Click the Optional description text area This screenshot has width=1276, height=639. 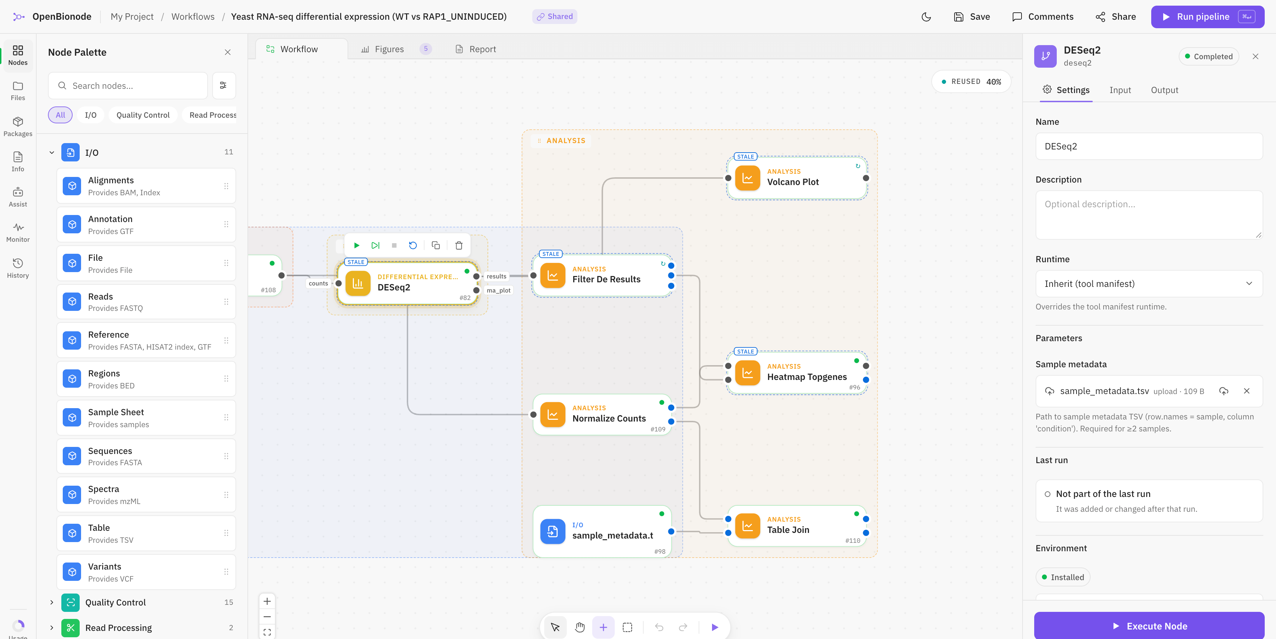[1149, 215]
